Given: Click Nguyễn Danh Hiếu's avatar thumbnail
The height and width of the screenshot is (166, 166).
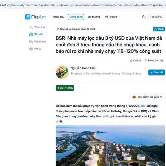Looking at the screenshot, I should (62, 72).
